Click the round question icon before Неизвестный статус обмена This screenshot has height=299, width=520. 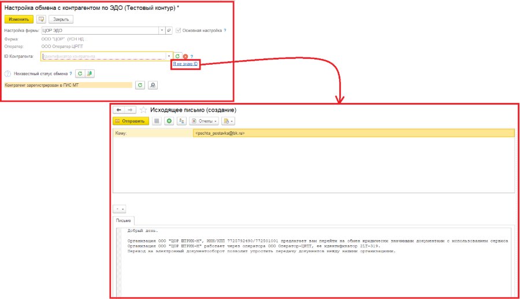pos(8,73)
